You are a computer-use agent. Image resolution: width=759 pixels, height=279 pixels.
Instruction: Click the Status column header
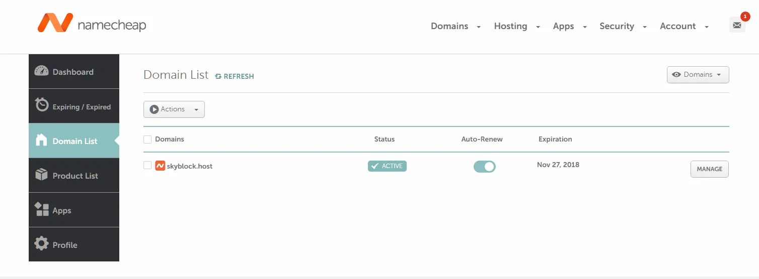385,139
